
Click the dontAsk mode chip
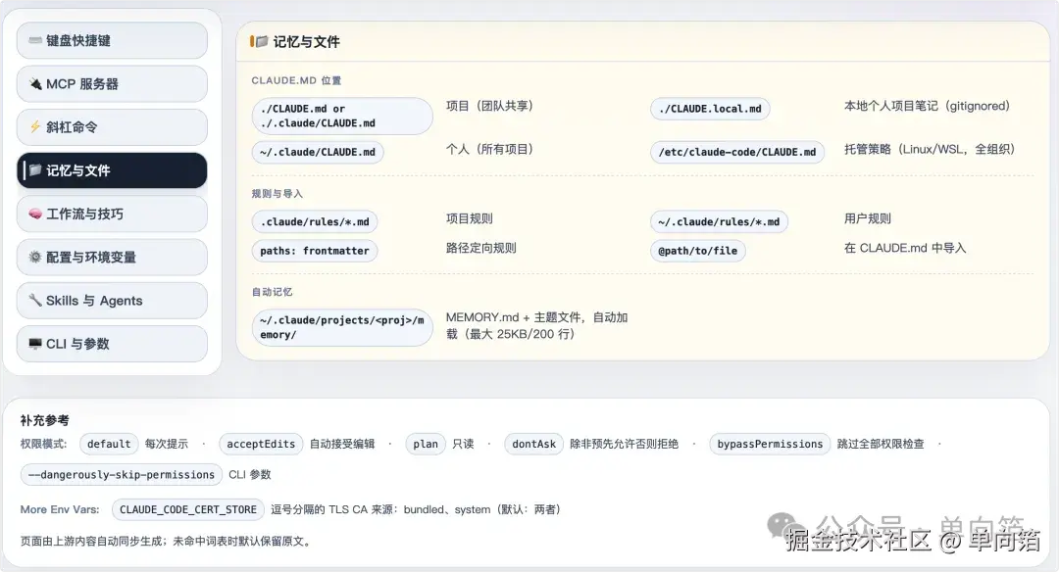(533, 444)
